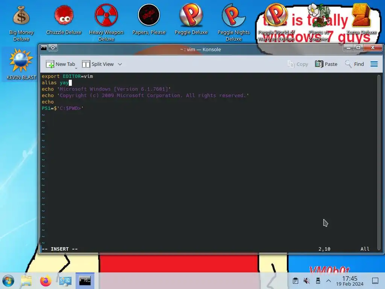Image resolution: width=385 pixels, height=289 pixels.
Task: Open clipboard tray icon
Action: click(x=296, y=281)
